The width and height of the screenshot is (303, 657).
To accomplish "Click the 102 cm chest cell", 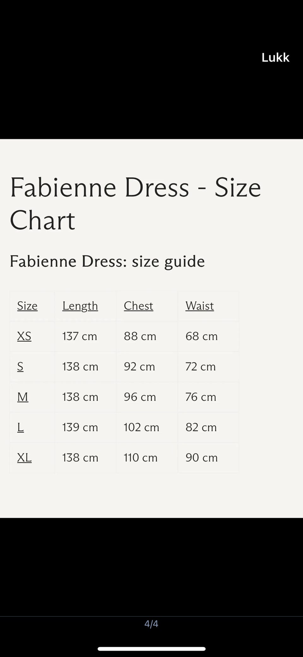I will (141, 427).
